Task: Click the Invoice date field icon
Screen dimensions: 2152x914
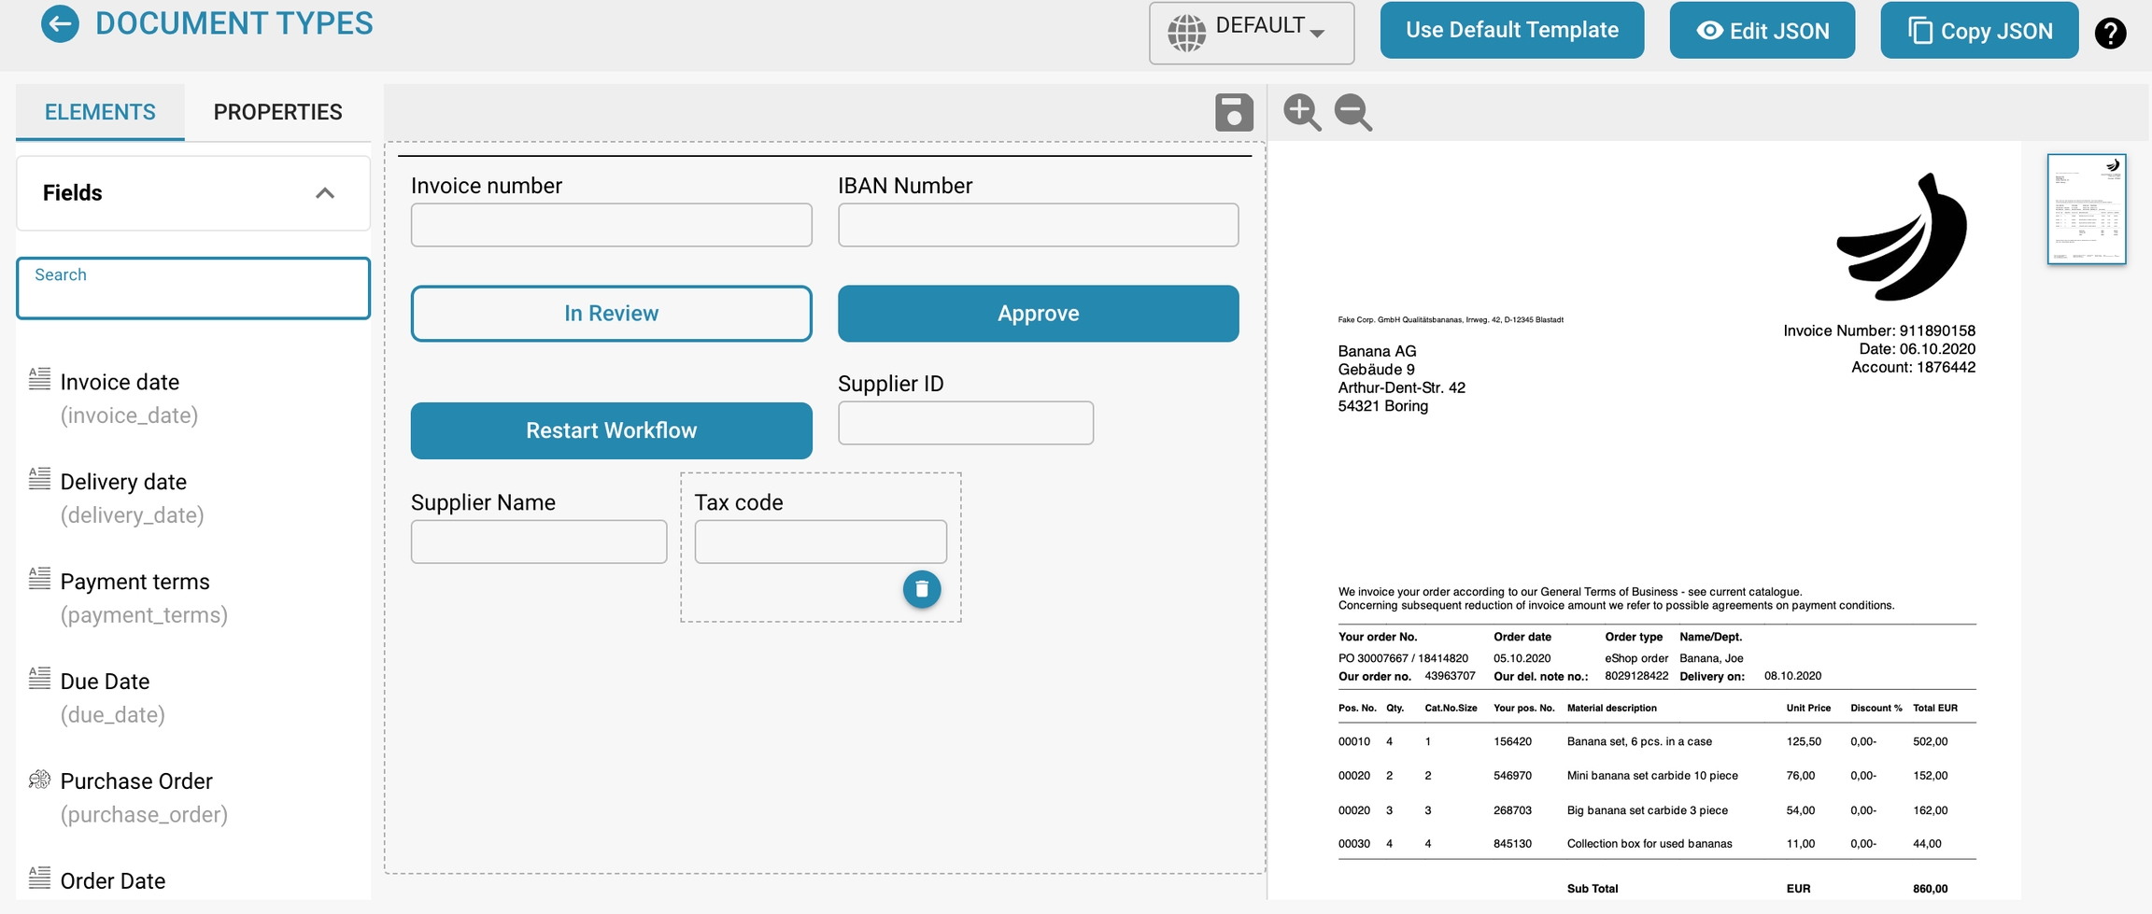Action: click(39, 379)
